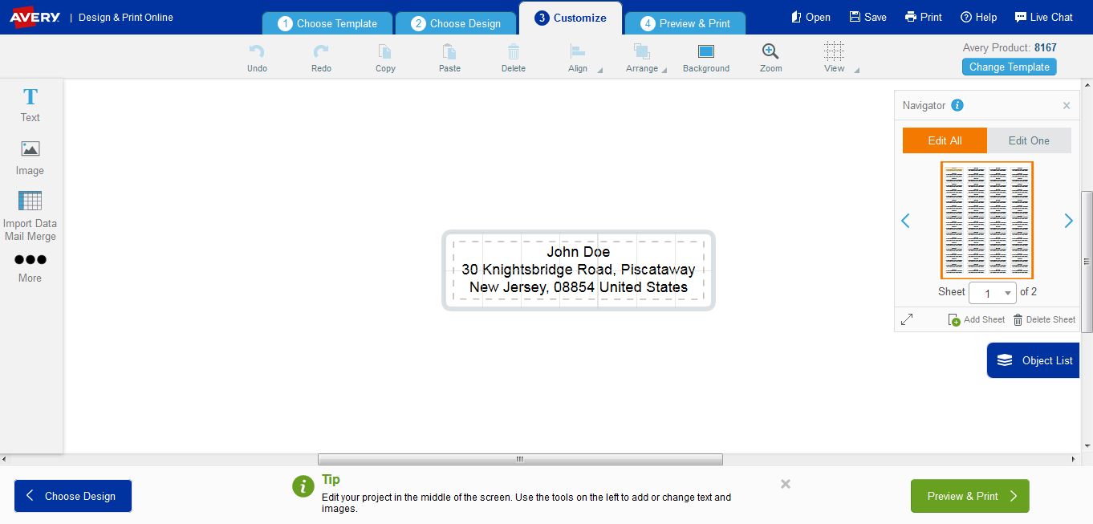Click the Background tool

705,56
